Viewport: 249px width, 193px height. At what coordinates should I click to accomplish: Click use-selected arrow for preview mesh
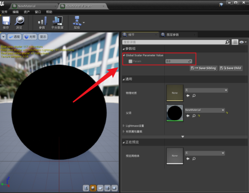(188, 158)
